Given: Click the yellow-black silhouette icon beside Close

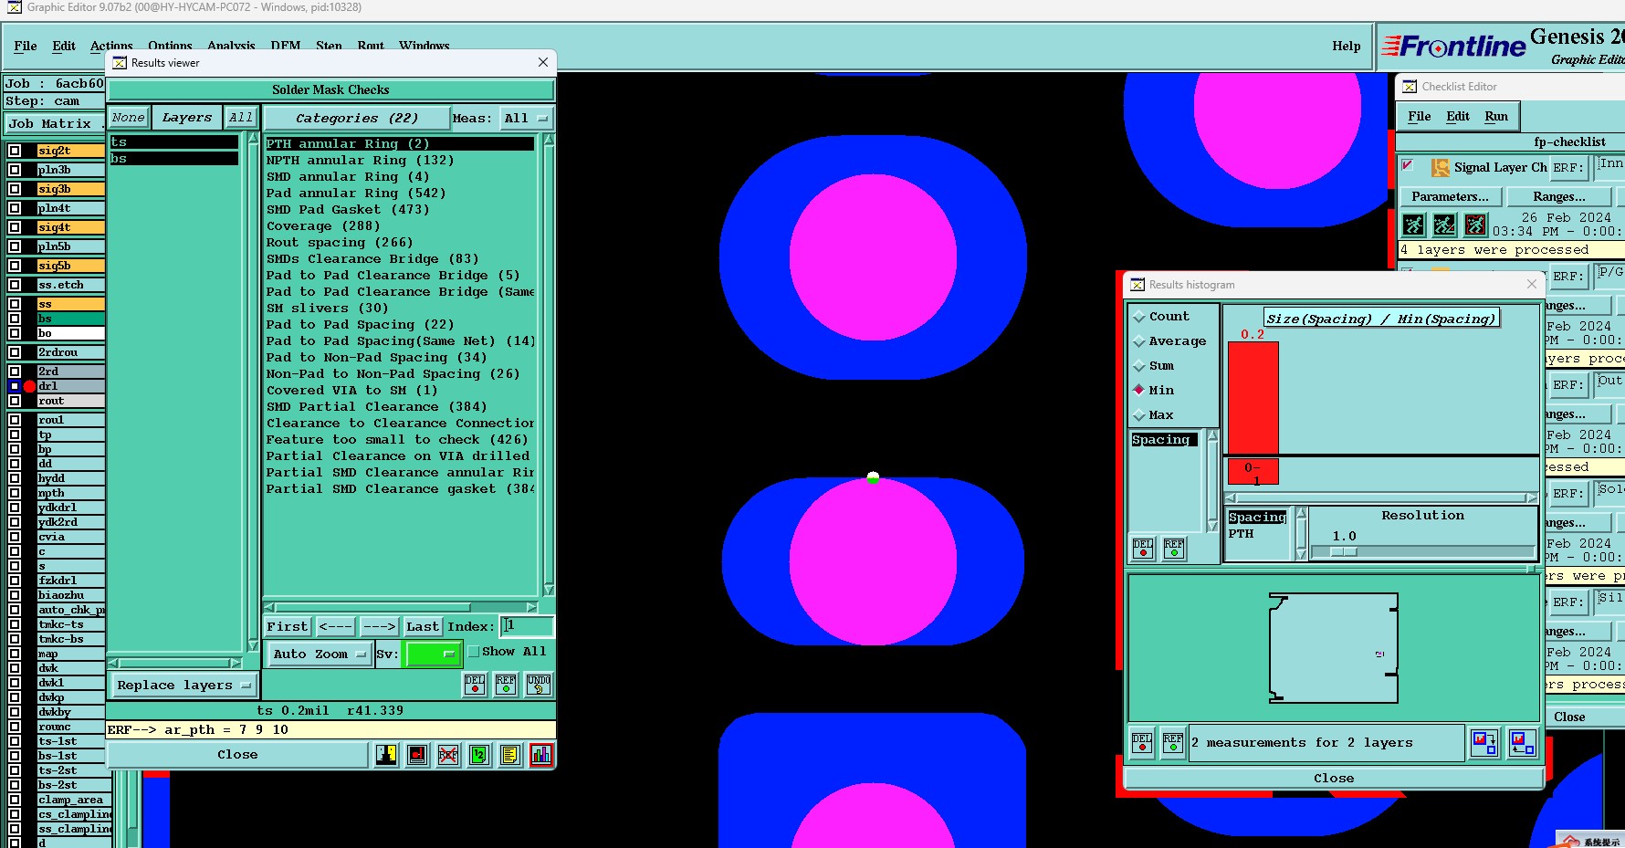Looking at the screenshot, I should pos(387,755).
